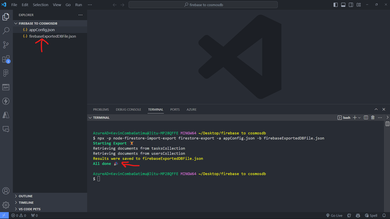This screenshot has width=390, height=219.
Task: Click the terminal prompt cursor
Action: [99, 179]
